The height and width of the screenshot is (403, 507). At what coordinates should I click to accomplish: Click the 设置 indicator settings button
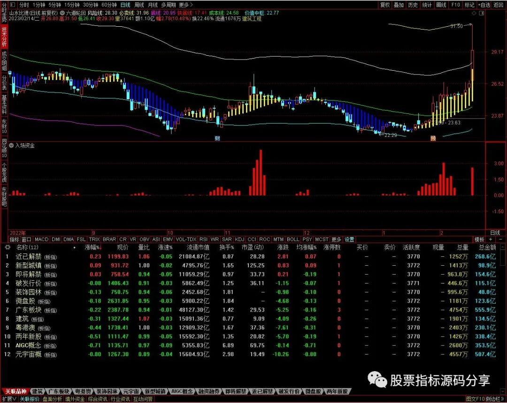[349, 239]
